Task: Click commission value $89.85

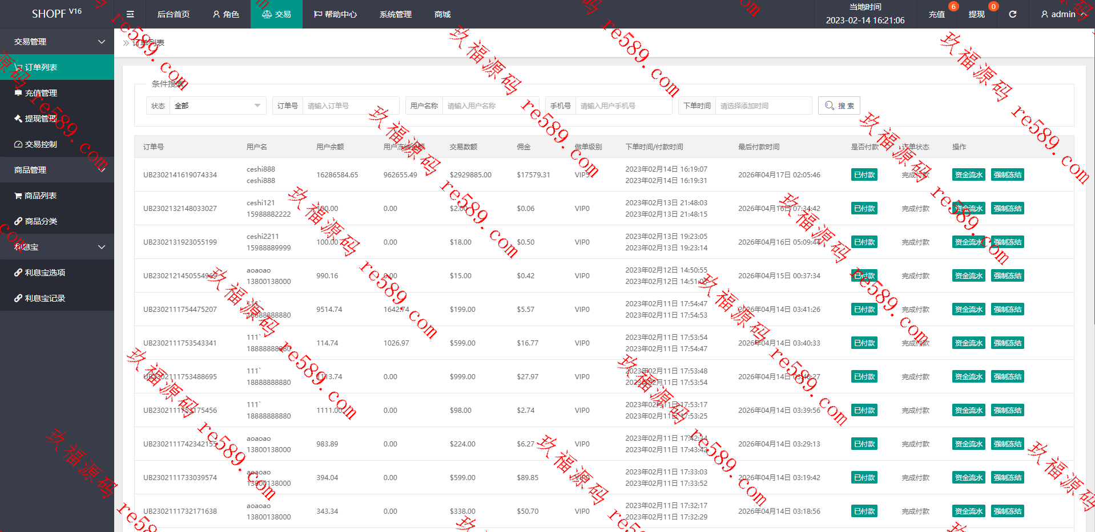Action: 528,478
